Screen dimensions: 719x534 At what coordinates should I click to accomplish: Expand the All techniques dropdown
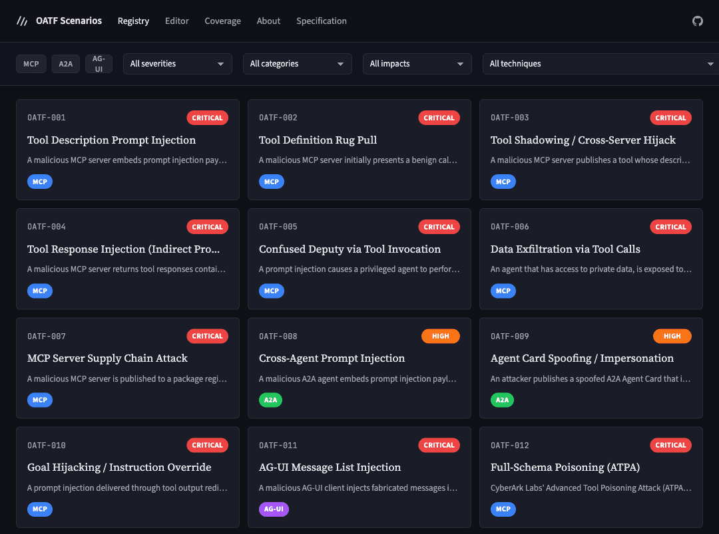[599, 64]
